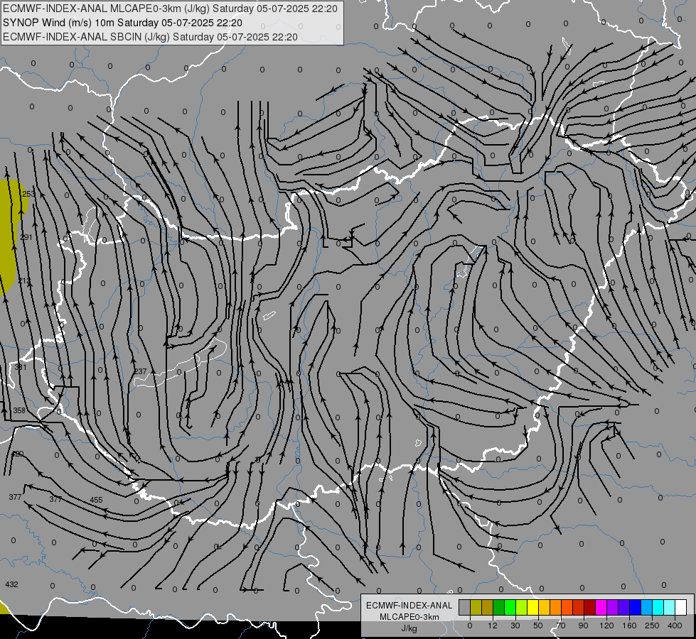This screenshot has width=696, height=639.
Task: Click the legend title ECMWF-INDEX-ANAL
Action: [x=409, y=606]
